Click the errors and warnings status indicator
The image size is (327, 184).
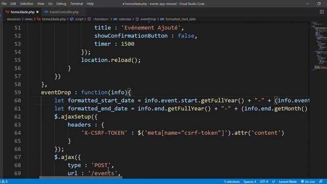[x=4, y=182]
